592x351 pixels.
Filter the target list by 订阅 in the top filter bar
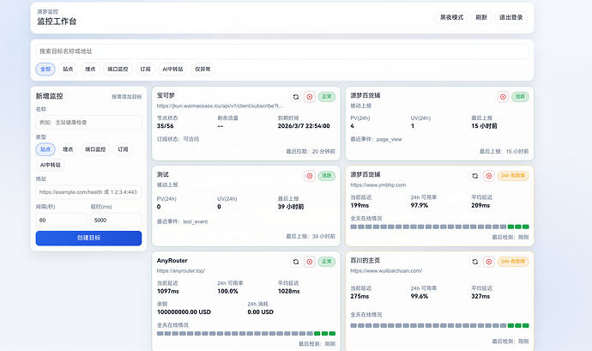click(145, 70)
